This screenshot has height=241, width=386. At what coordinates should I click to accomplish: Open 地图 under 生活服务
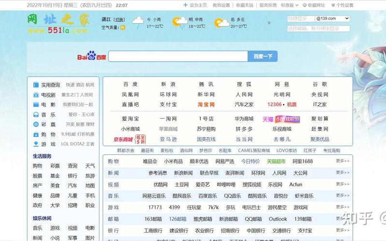(90, 186)
